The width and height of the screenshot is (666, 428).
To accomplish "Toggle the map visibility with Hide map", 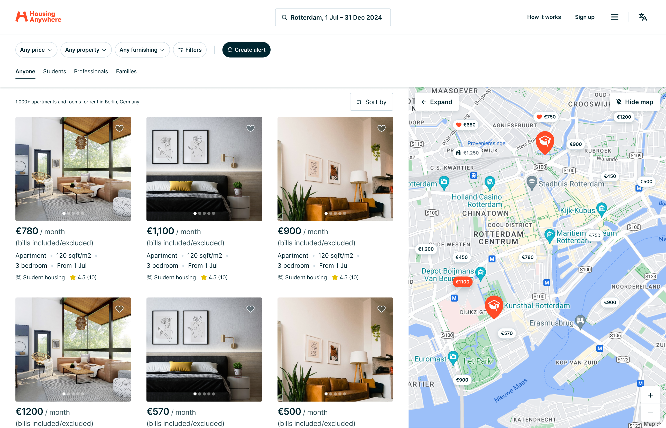I will coord(634,102).
